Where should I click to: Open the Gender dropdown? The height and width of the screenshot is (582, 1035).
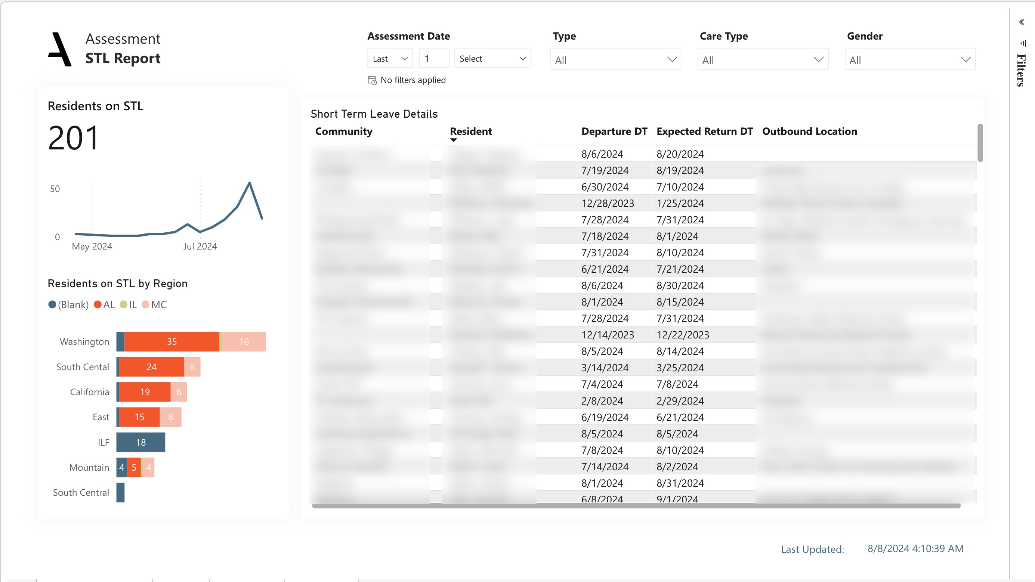click(x=910, y=60)
